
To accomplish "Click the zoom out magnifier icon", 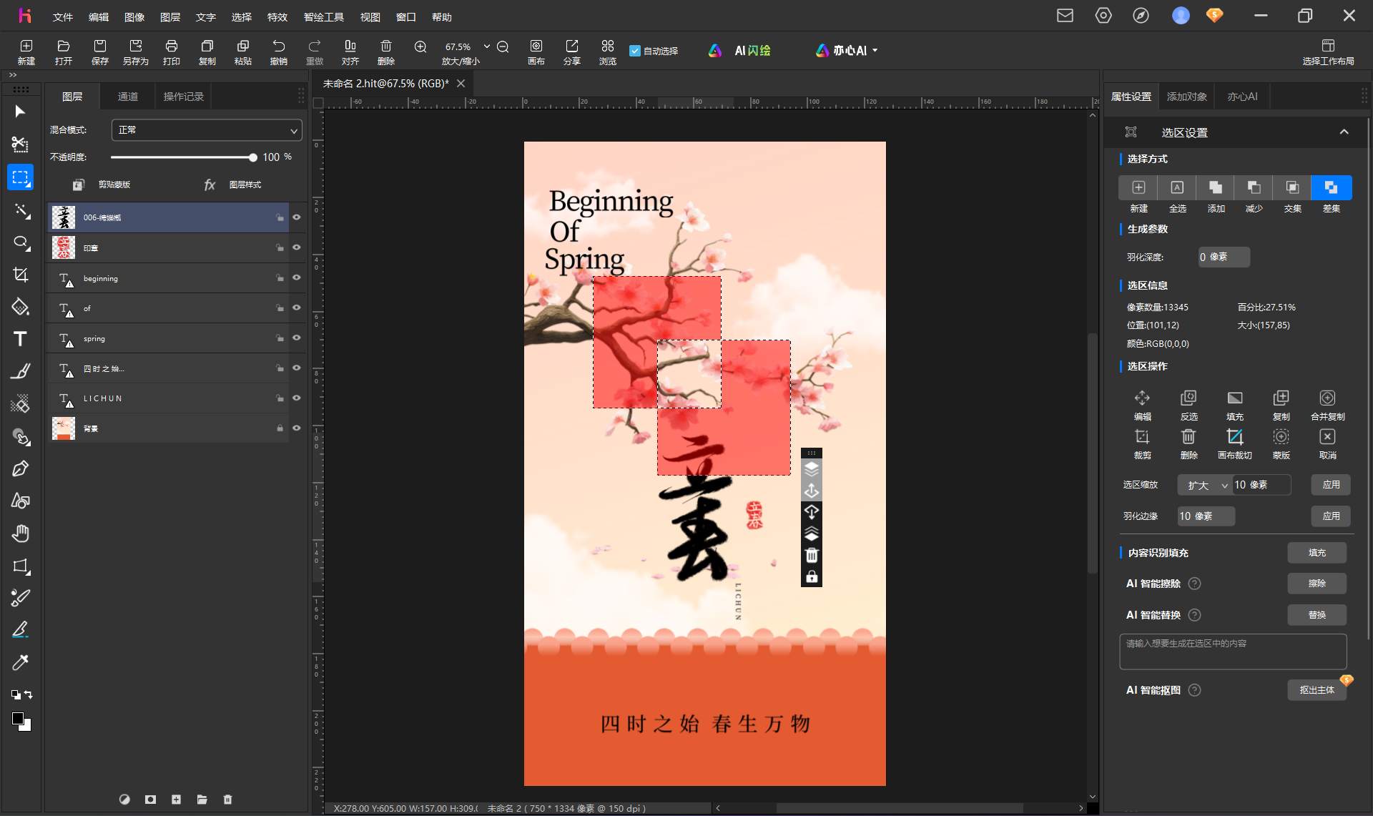I will tap(503, 46).
